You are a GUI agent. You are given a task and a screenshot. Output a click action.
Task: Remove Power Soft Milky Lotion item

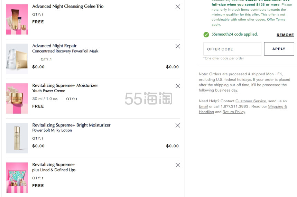click(x=178, y=125)
